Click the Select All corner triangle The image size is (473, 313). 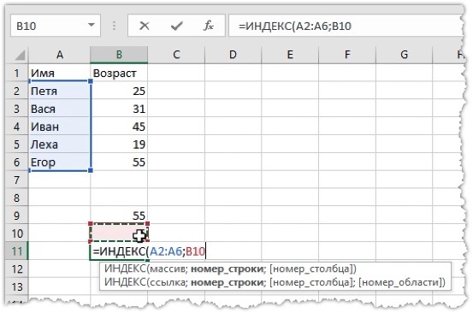point(20,56)
